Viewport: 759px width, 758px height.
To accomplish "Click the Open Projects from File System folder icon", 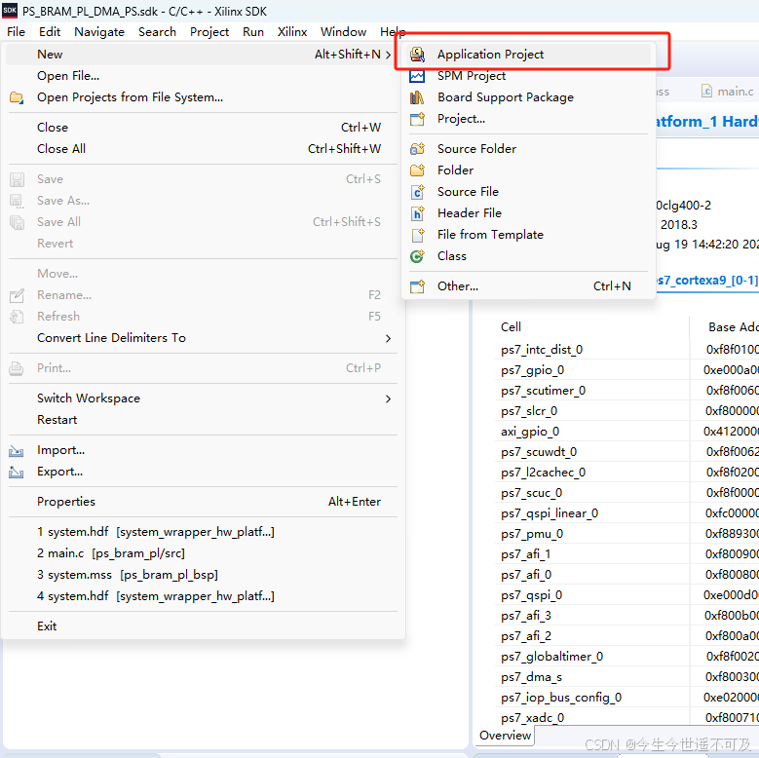I will (17, 97).
